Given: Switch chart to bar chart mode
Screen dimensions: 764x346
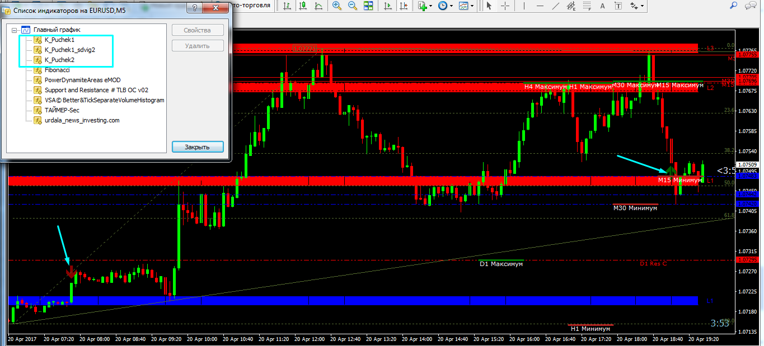Looking at the screenshot, I should [x=287, y=6].
